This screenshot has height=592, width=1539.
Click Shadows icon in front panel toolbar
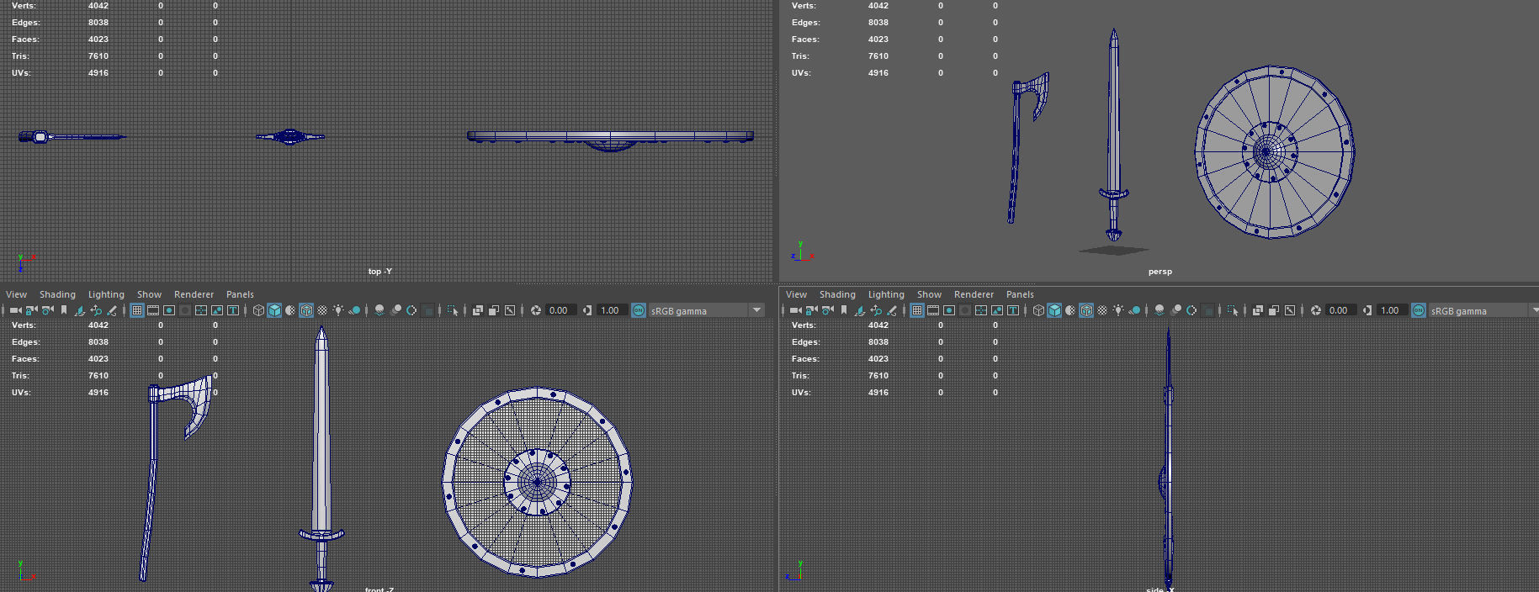(354, 310)
